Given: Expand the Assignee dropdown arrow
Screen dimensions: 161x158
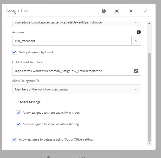Looking at the screenshot, I should tap(136, 41).
